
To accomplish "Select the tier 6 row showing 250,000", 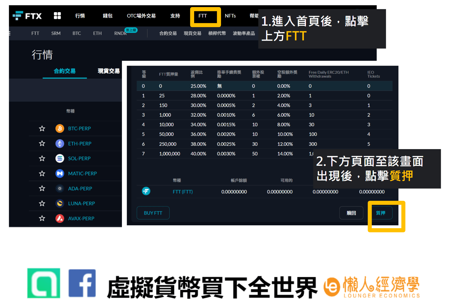I will click(265, 144).
